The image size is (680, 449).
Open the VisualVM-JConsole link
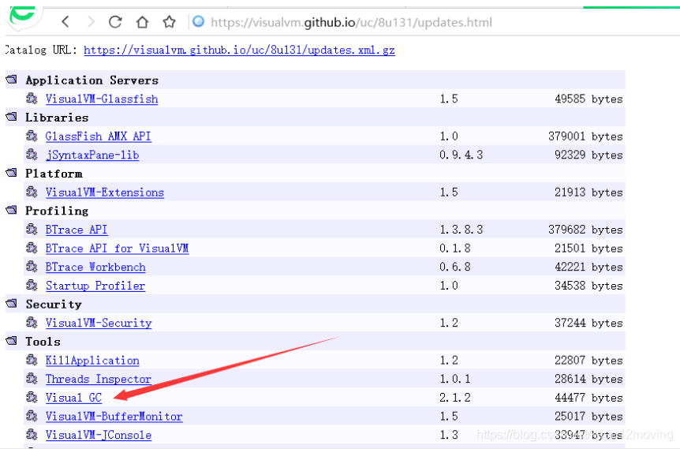[99, 435]
